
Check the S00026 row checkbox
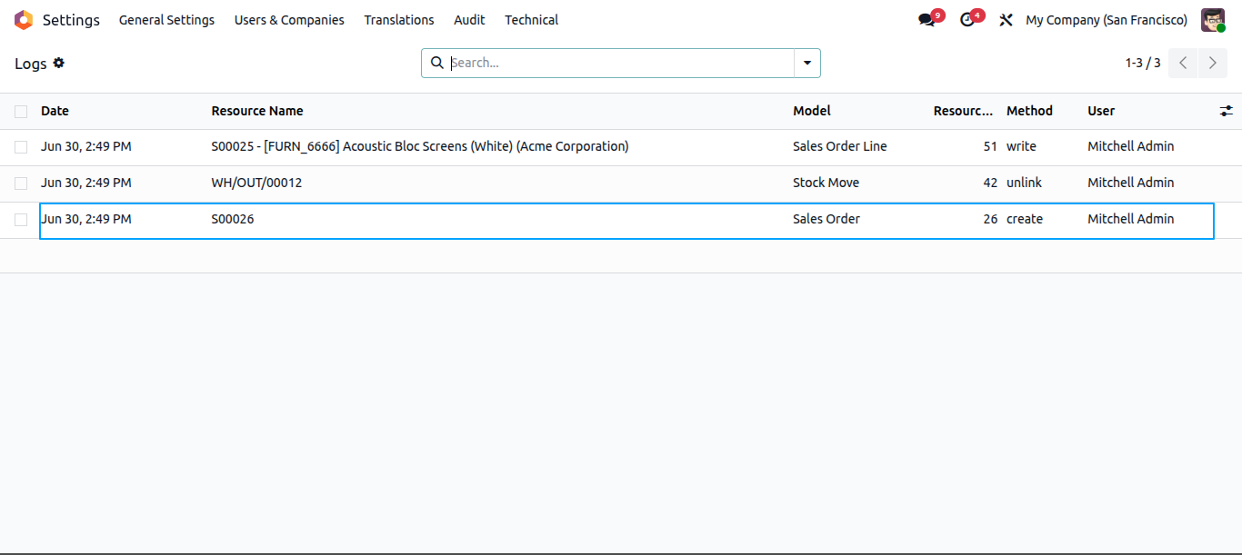(21, 220)
